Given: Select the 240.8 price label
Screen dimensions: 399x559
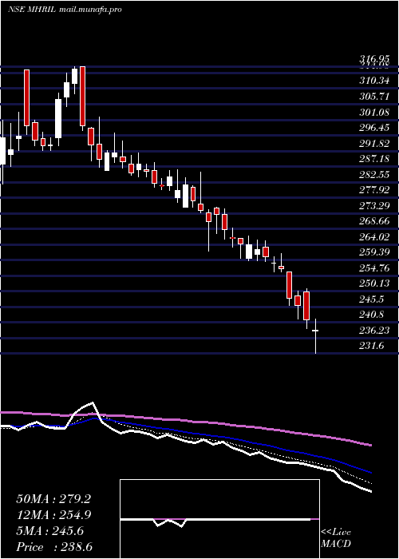Looking at the screenshot, I should click(371, 315).
